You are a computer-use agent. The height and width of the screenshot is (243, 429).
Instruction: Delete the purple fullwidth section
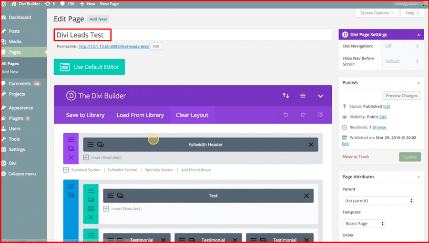click(71, 157)
